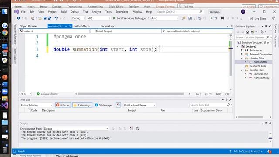Toggle the 0 Messages filter
The width and height of the screenshot is (279, 157).
(104, 105)
